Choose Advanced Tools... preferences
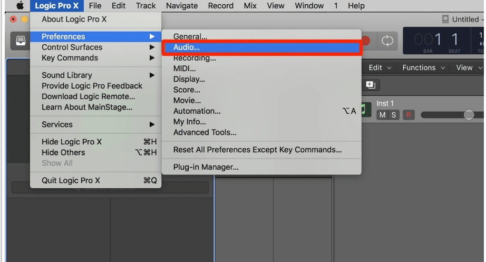 click(261, 132)
